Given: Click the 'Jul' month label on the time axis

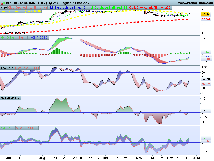Looking at the screenshot, I should point(9,158).
